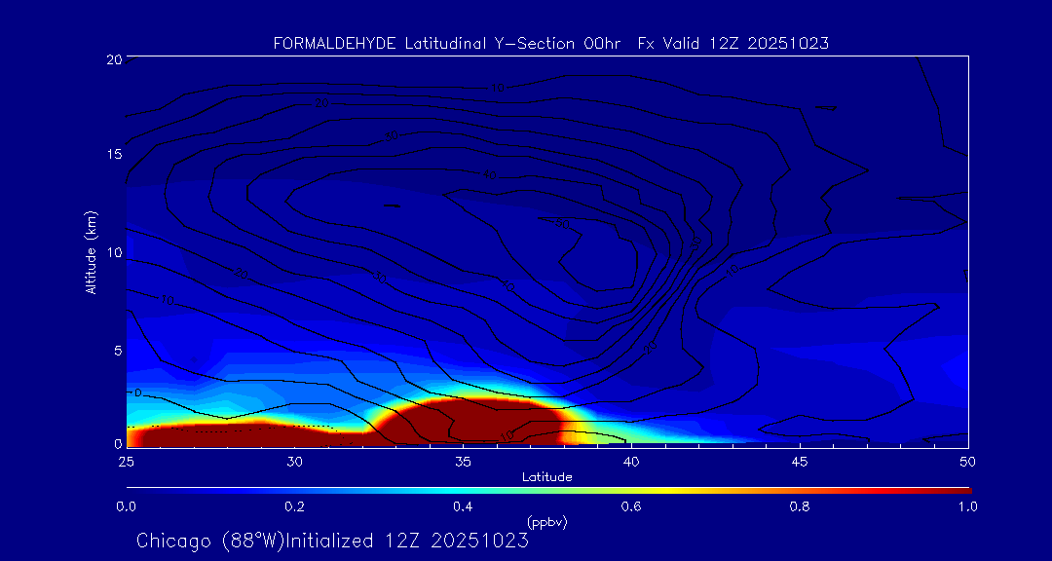The width and height of the screenshot is (1052, 561).
Task: Click the 0.4 value on the colorbar scale
Action: (x=463, y=506)
